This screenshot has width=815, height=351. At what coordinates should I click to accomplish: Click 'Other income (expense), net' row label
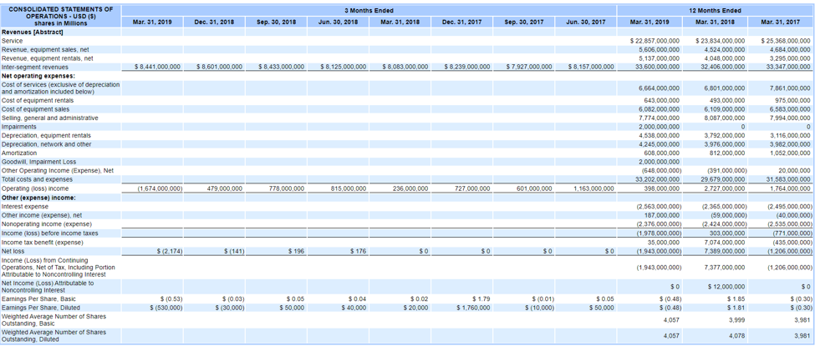tap(42, 214)
